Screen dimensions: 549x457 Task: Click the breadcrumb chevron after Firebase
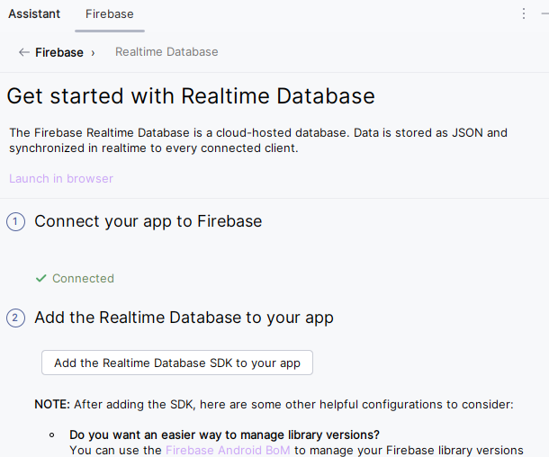tap(93, 52)
